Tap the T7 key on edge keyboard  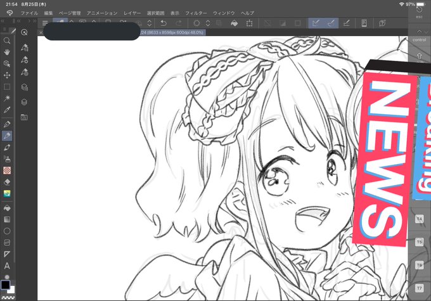tap(419, 288)
